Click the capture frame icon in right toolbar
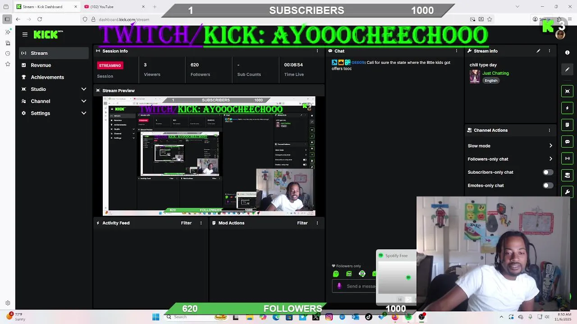 click(567, 91)
